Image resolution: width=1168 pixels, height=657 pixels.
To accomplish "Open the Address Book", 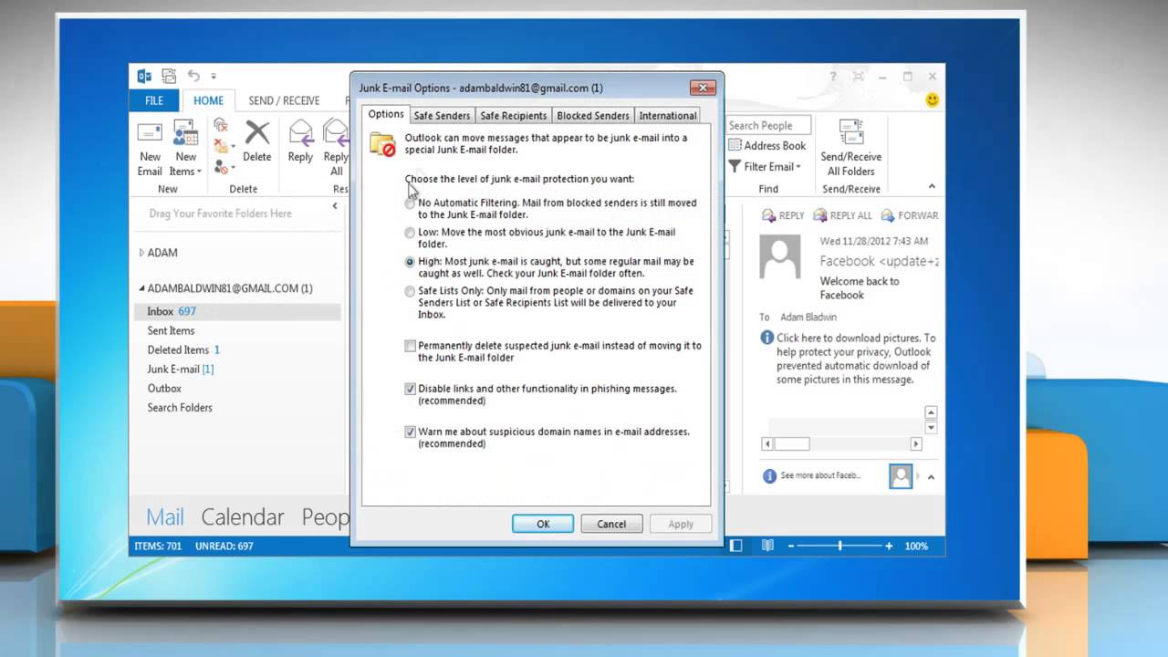I will 766,145.
